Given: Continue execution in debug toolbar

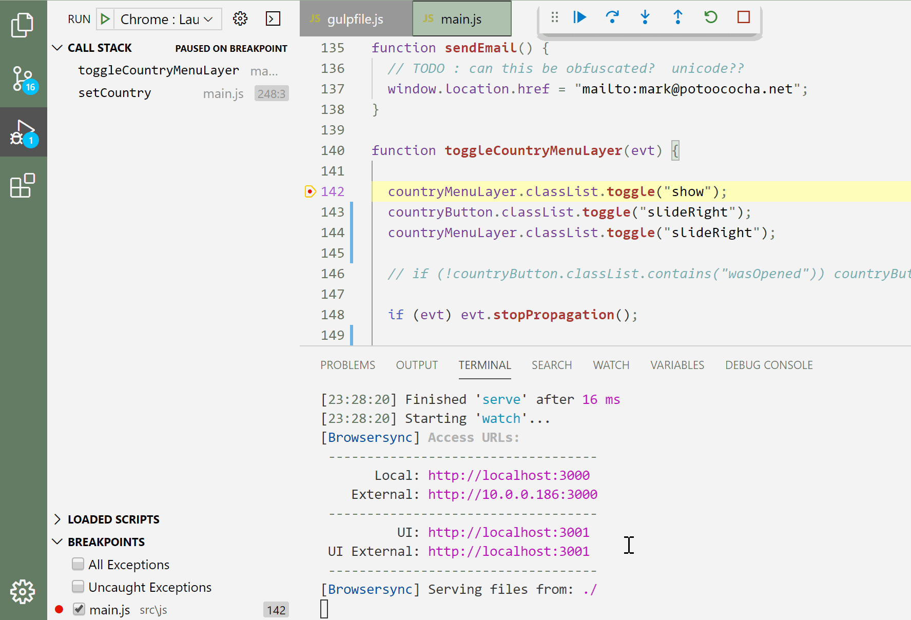Looking at the screenshot, I should (x=579, y=17).
